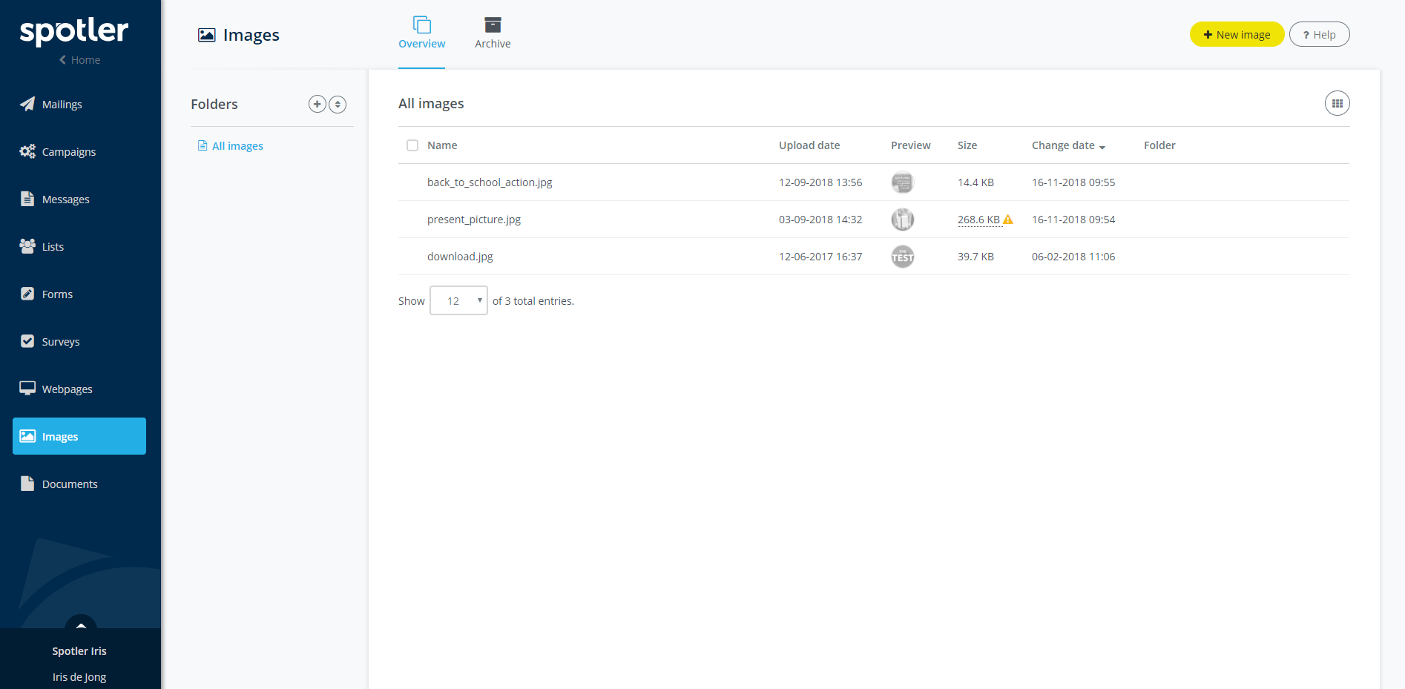Switch to the Archive tab
1405x689 pixels.
493,34
